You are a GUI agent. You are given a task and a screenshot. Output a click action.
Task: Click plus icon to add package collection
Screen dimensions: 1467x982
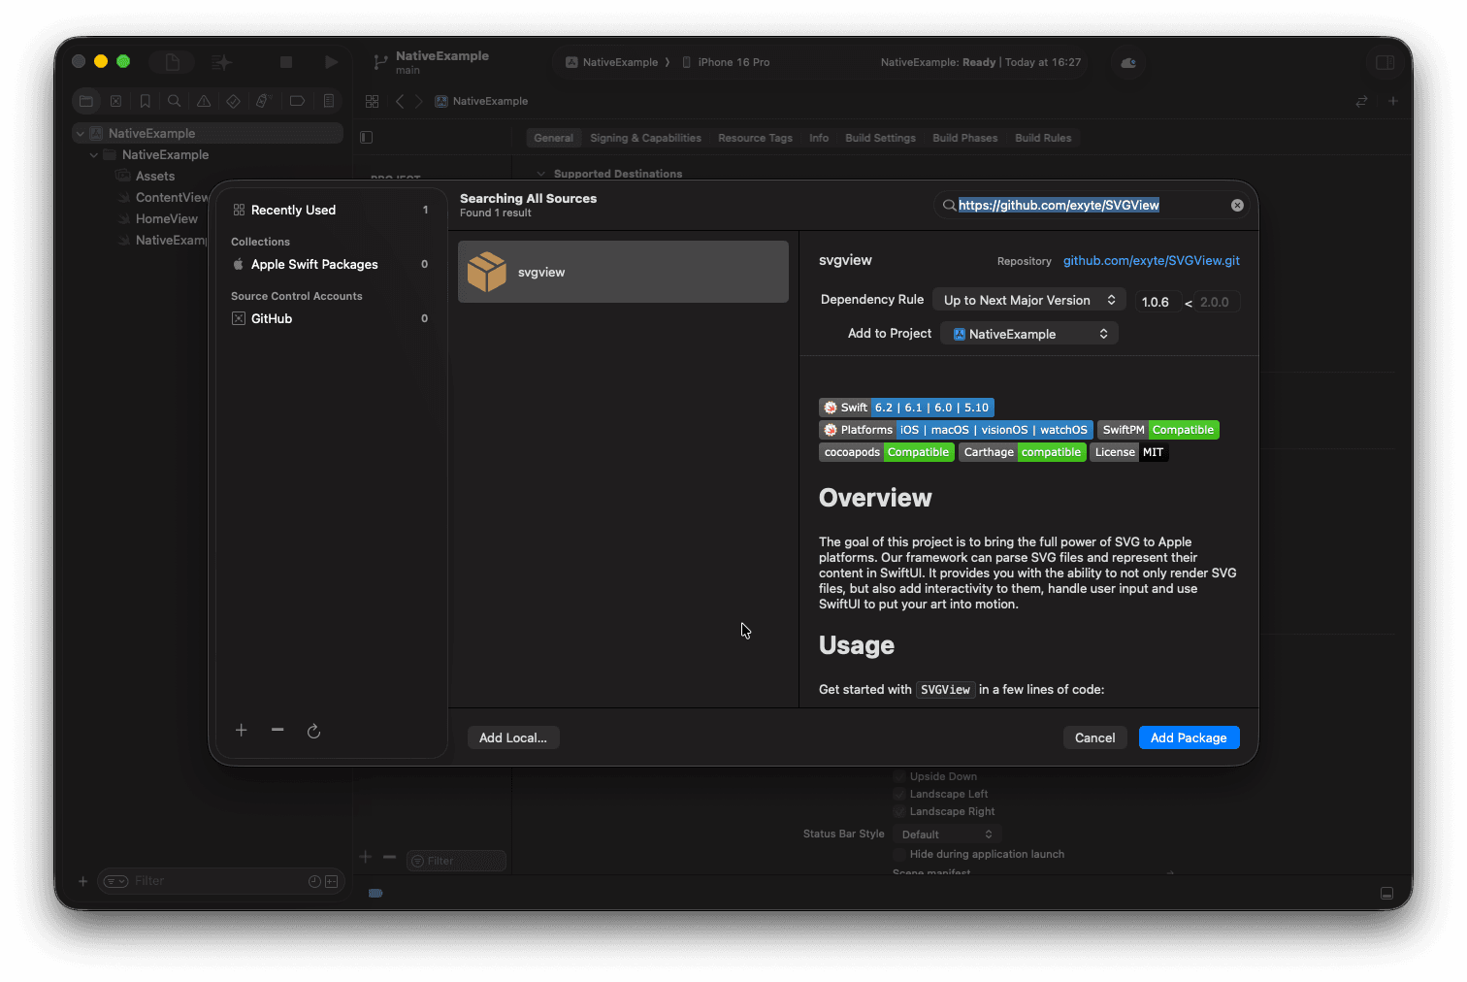(x=242, y=730)
